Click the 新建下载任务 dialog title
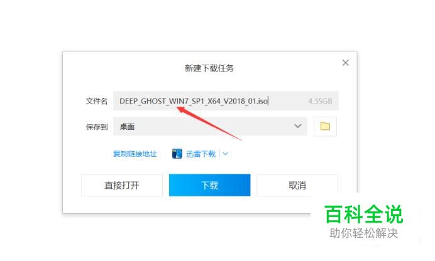This screenshot has height=261, width=435. (209, 68)
